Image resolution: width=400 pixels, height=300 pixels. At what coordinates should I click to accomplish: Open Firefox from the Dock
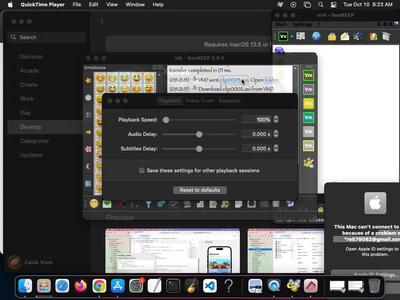(x=80, y=286)
